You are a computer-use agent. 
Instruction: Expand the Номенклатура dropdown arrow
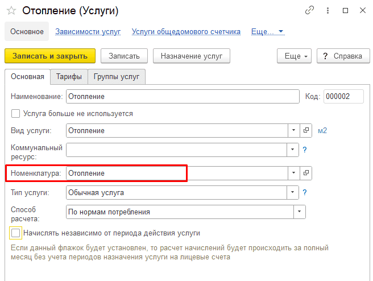click(x=294, y=173)
